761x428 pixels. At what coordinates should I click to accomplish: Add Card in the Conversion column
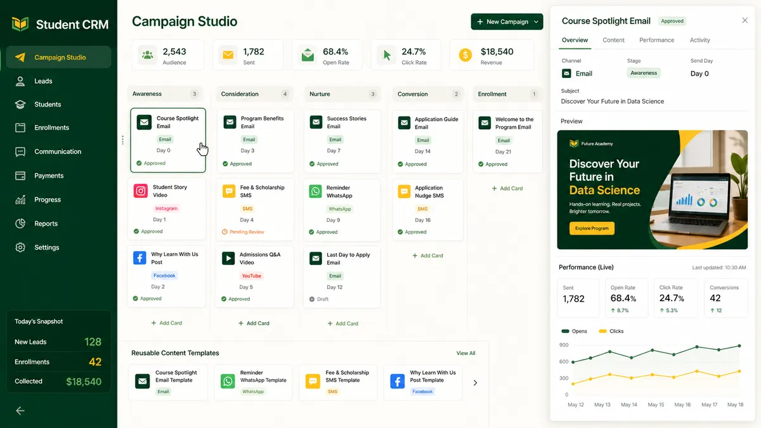(x=427, y=256)
